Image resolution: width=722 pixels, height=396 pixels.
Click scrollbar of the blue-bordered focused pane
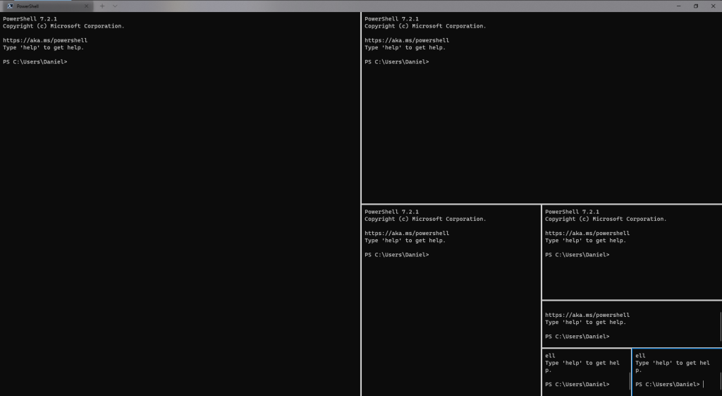coord(720,380)
